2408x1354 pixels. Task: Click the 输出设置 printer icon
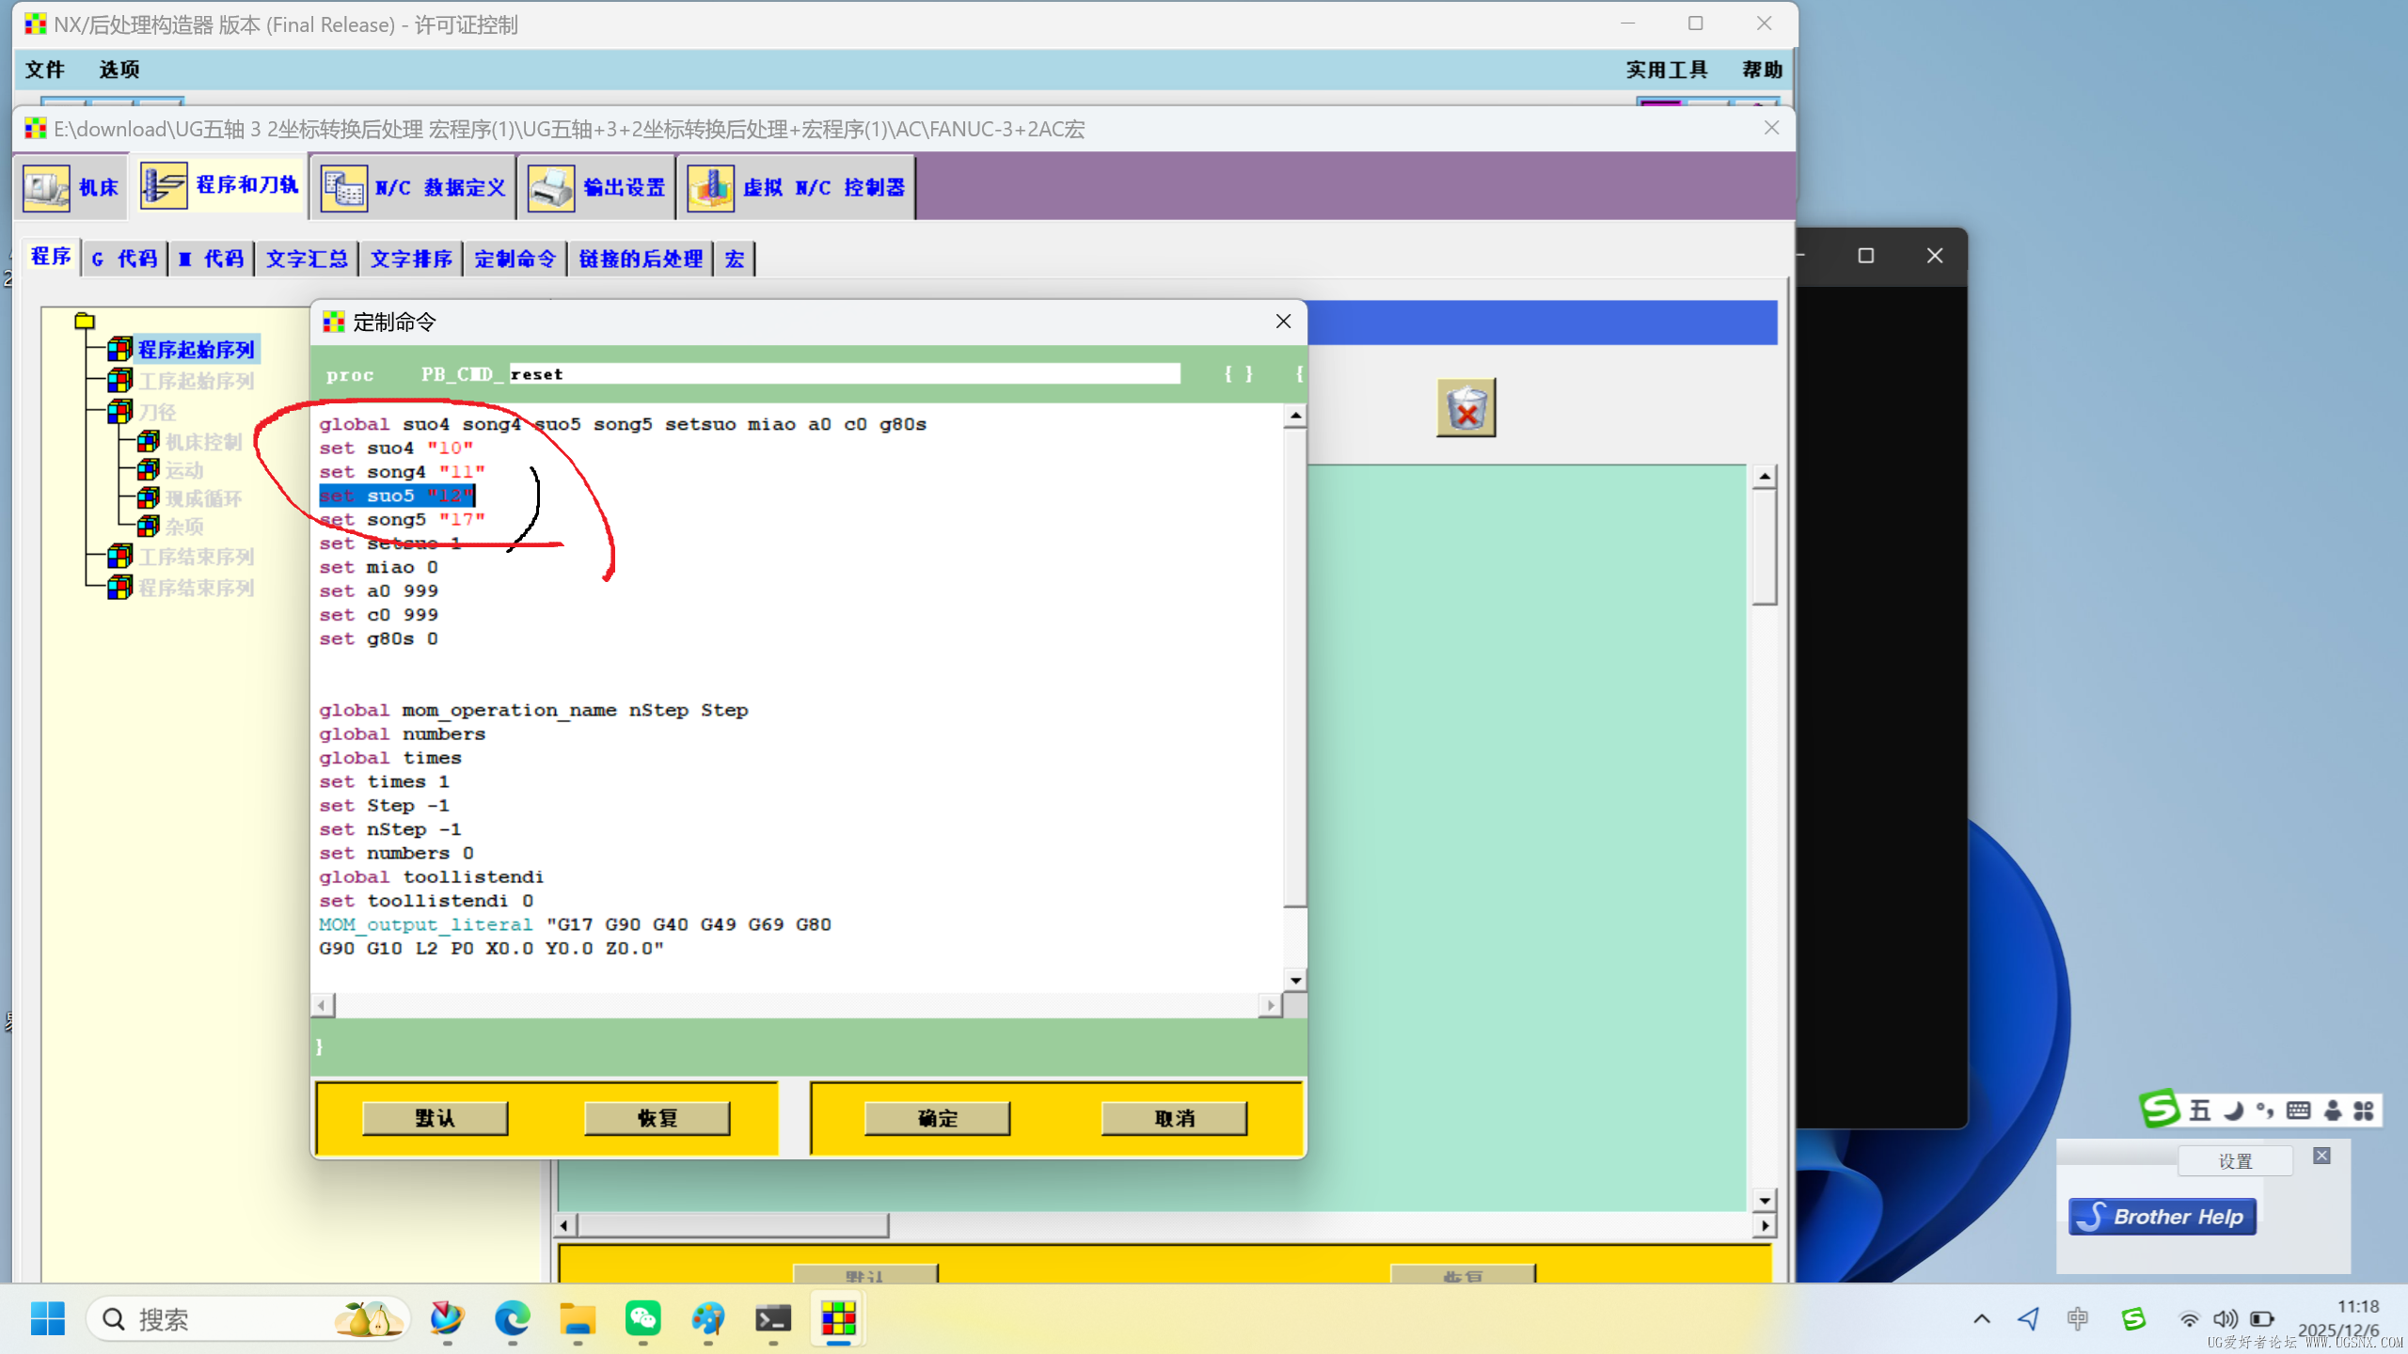coord(551,187)
